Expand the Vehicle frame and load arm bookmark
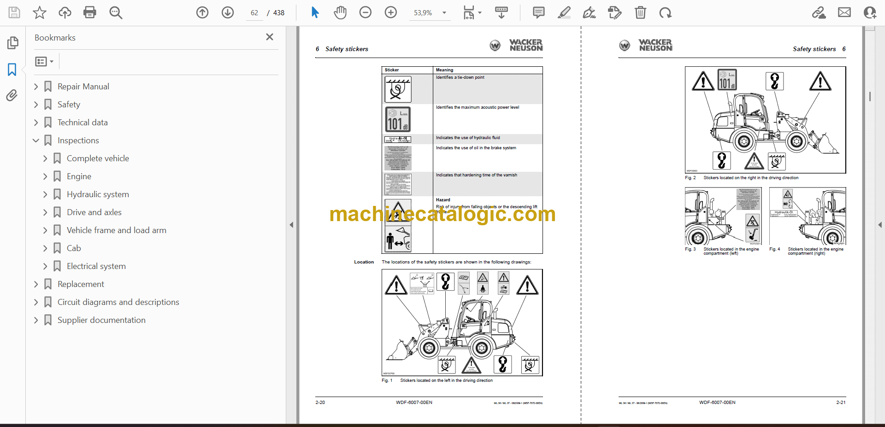This screenshot has width=885, height=427. pos(45,230)
